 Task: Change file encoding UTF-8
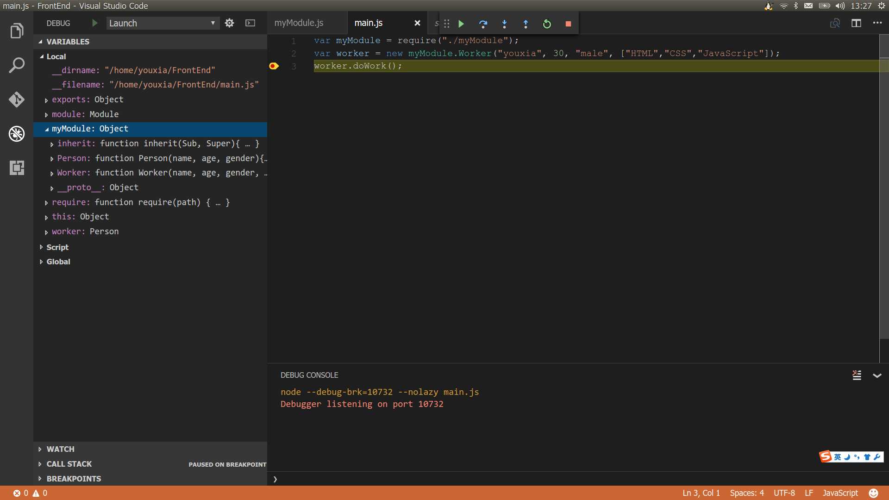click(784, 493)
